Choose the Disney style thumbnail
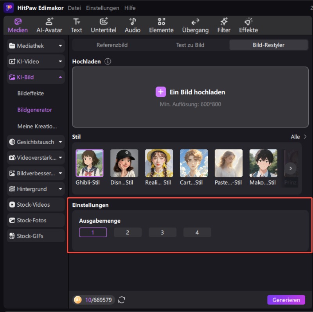Screen dimensions: 313x312 point(124,163)
